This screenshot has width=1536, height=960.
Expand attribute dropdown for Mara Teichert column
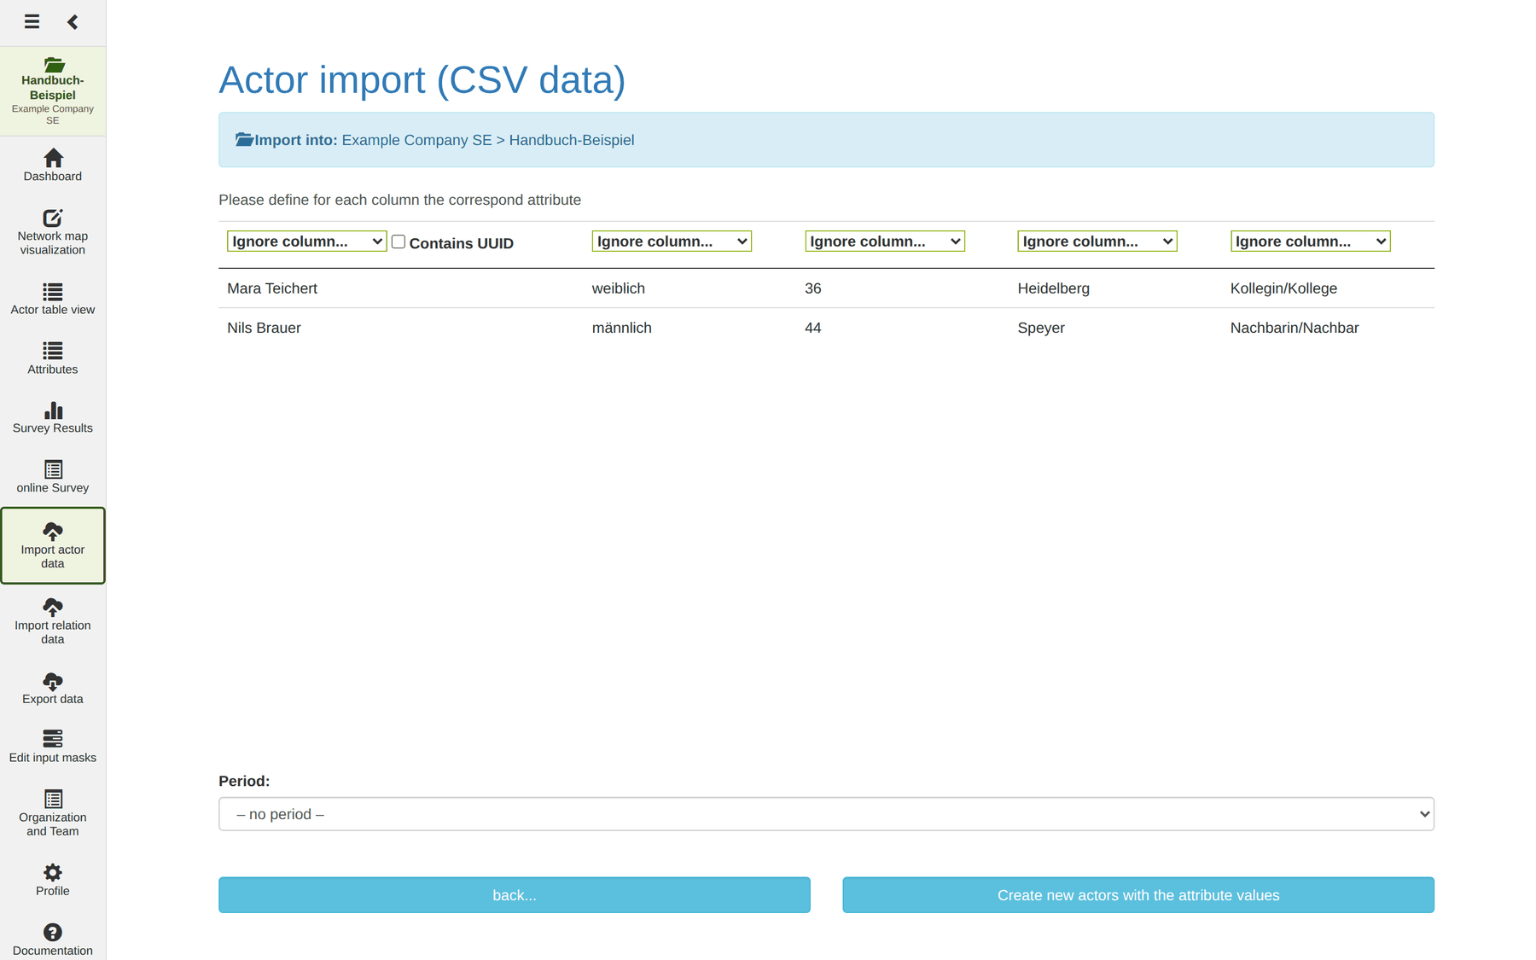[306, 241]
